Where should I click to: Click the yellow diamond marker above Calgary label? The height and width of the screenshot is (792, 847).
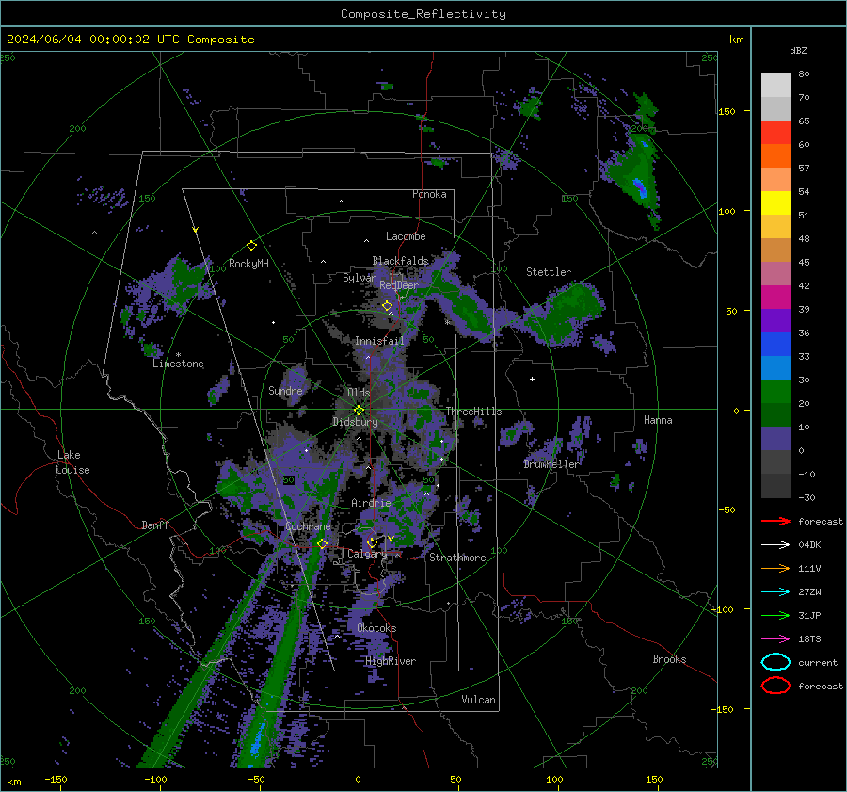point(372,542)
